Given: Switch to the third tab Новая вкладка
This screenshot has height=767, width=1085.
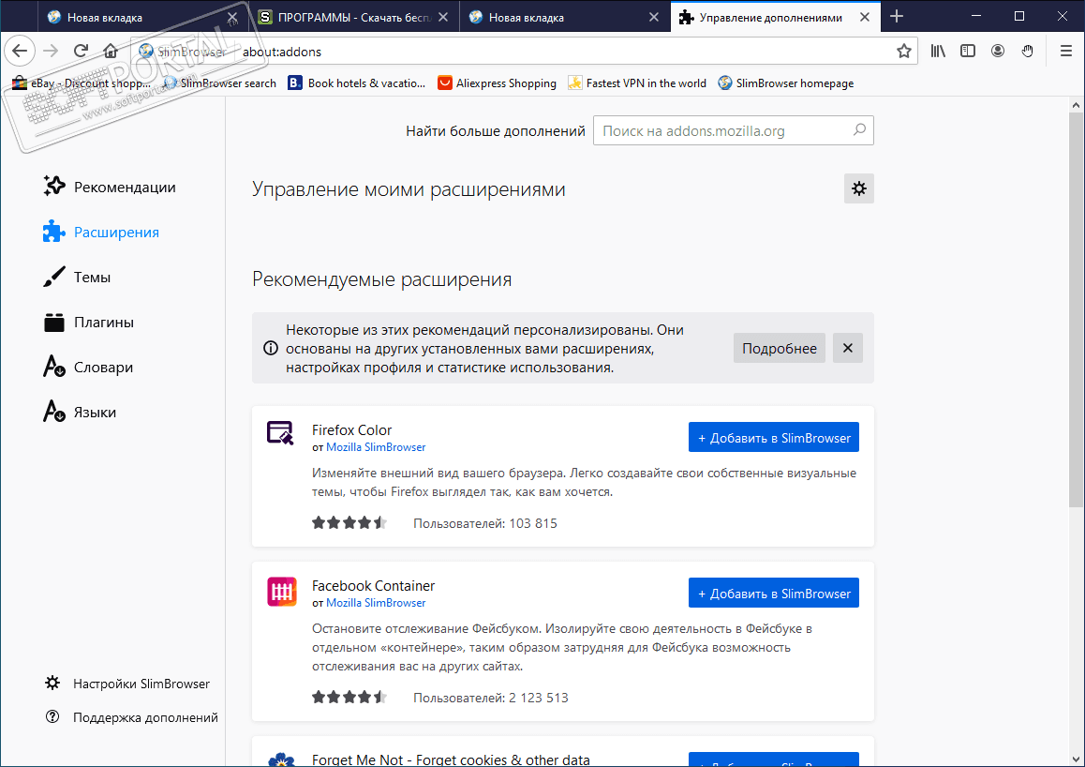Looking at the screenshot, I should (565, 17).
